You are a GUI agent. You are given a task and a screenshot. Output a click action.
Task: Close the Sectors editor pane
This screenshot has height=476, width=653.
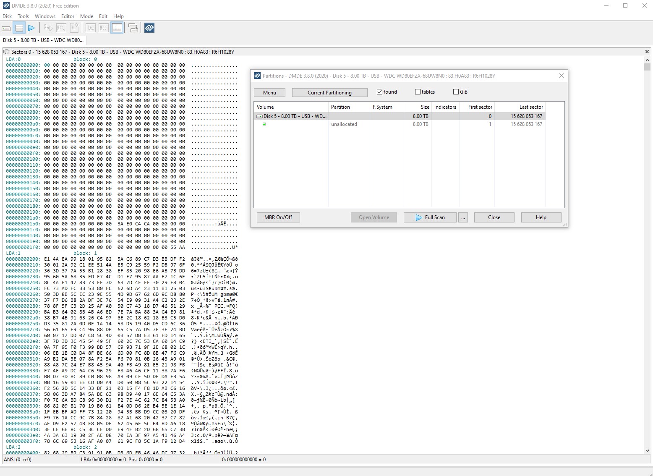click(x=647, y=52)
